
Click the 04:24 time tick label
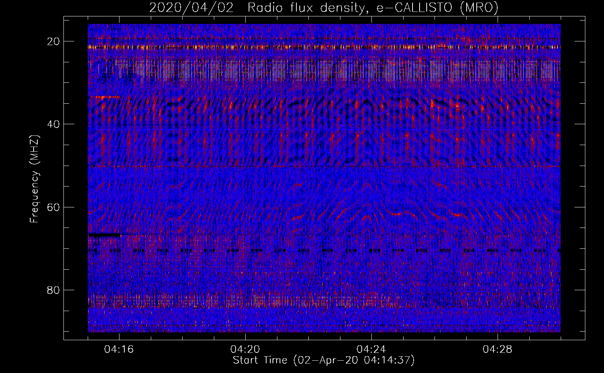[371, 350]
